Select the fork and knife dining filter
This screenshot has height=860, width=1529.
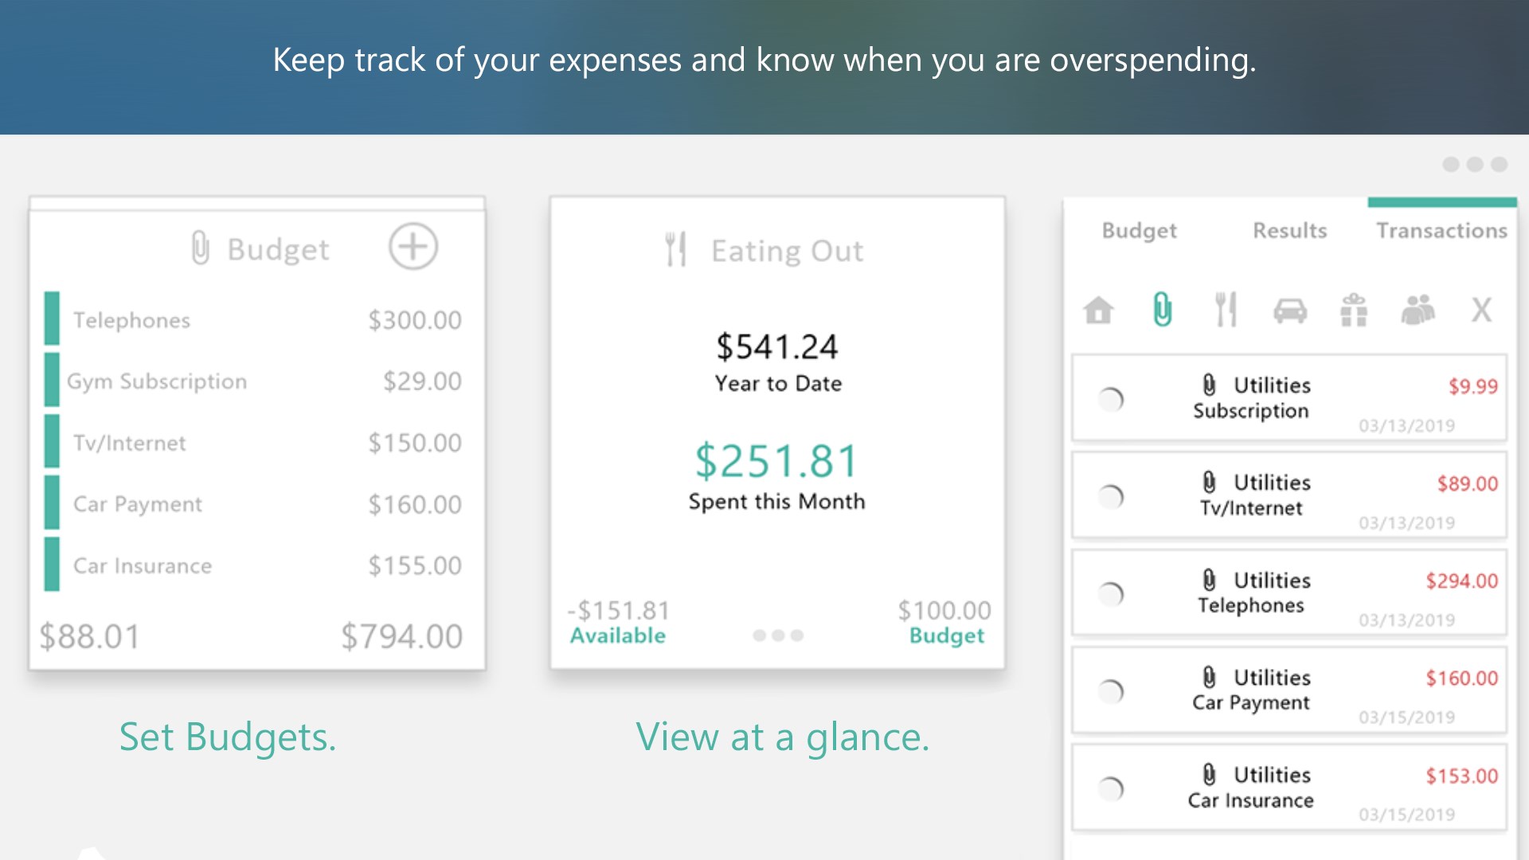coord(1226,310)
